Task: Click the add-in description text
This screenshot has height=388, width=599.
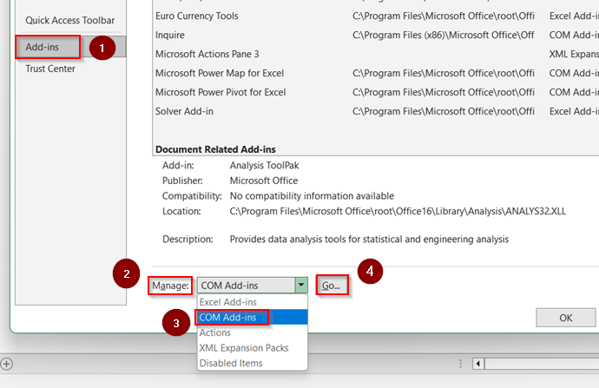Action: [x=369, y=240]
